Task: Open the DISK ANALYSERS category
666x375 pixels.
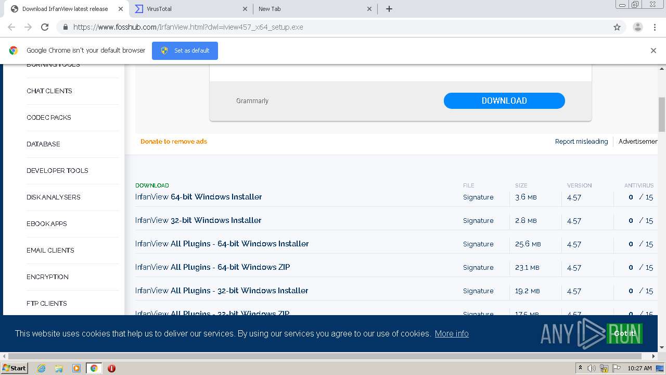Action: point(54,197)
